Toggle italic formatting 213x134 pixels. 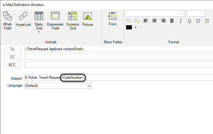point(181,21)
